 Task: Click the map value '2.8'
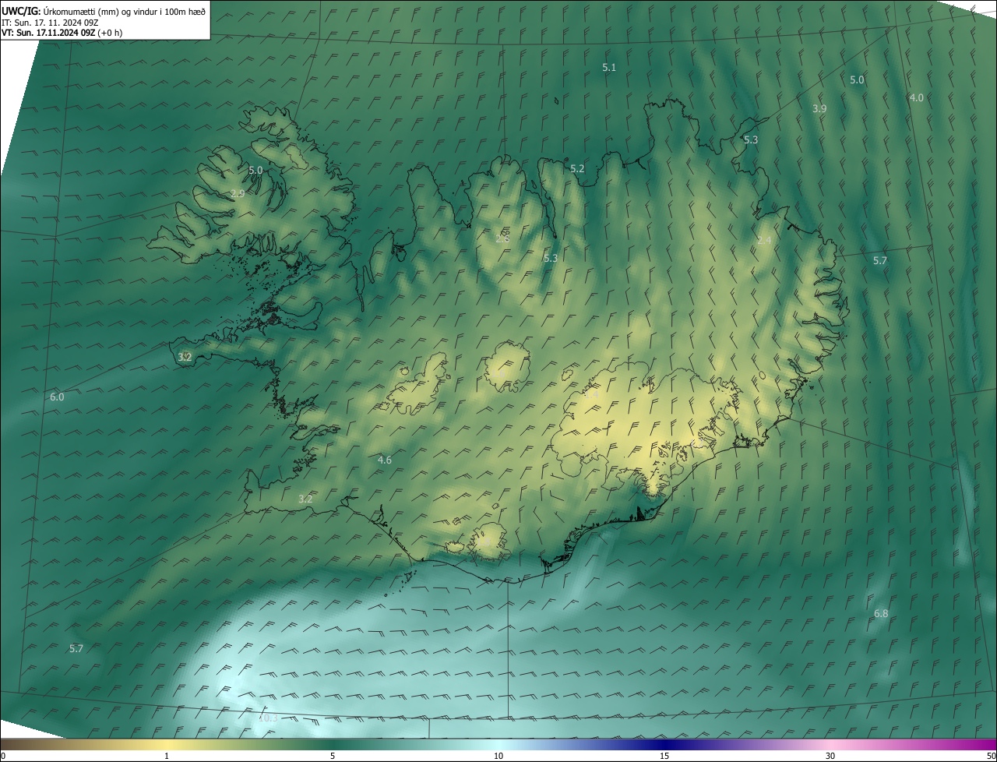(502, 238)
